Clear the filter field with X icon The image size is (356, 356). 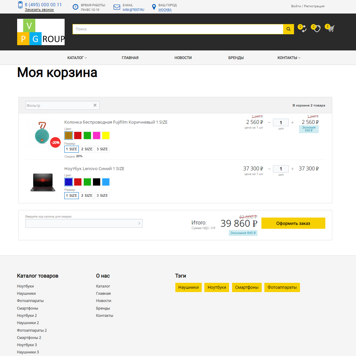pos(95,105)
